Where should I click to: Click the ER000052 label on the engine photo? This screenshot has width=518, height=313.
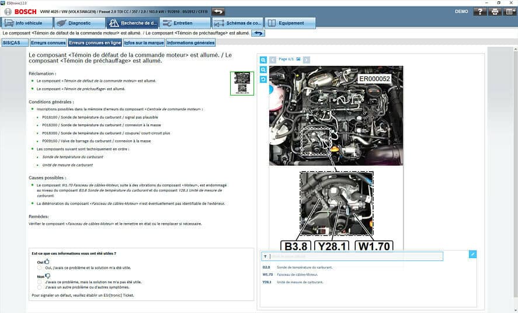[x=374, y=79]
